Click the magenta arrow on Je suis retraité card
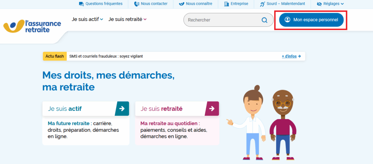The height and width of the screenshot is (164, 373). (x=212, y=108)
